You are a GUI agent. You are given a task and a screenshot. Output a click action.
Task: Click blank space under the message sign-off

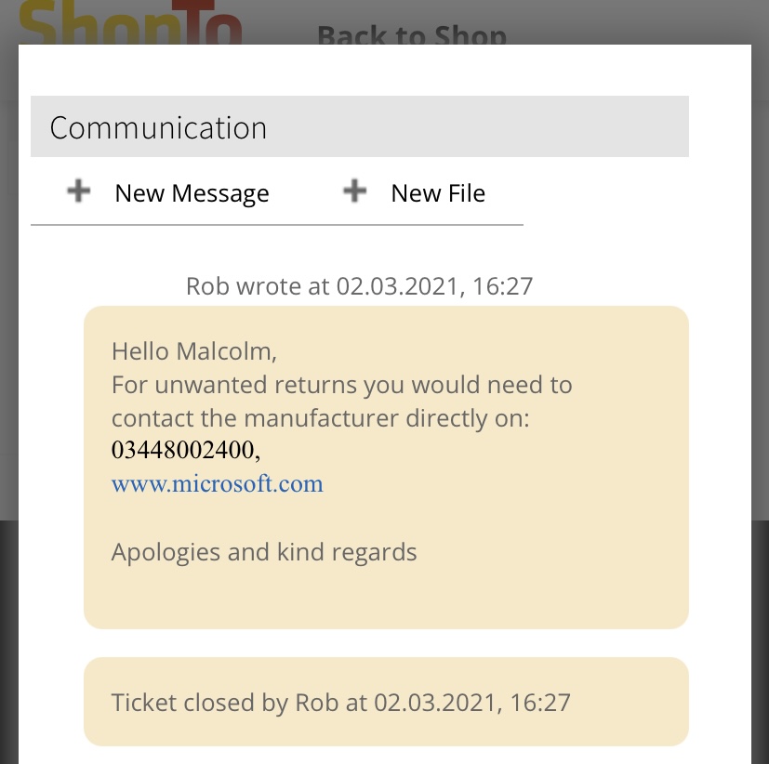(385, 595)
